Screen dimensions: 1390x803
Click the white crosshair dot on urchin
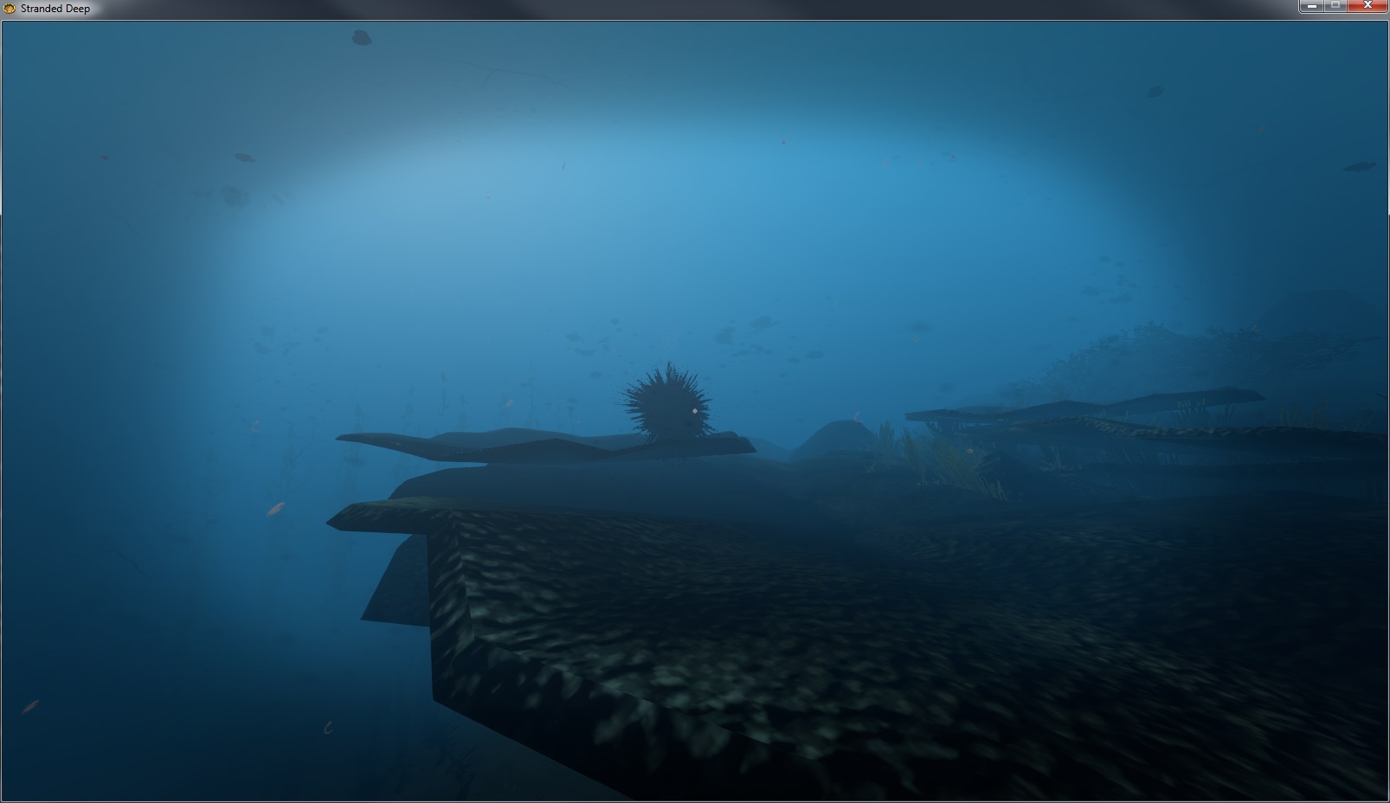694,411
